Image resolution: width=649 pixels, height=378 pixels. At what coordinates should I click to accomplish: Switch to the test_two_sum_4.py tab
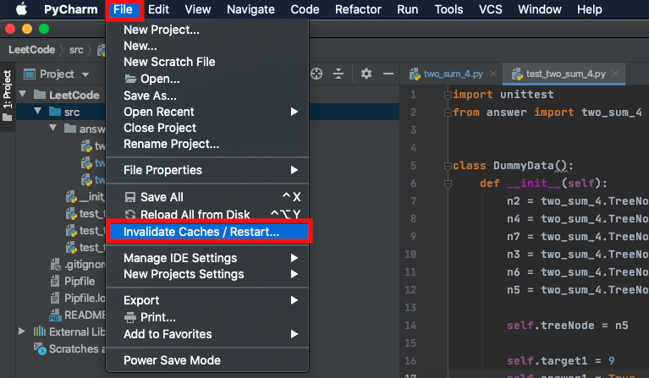pyautogui.click(x=565, y=74)
